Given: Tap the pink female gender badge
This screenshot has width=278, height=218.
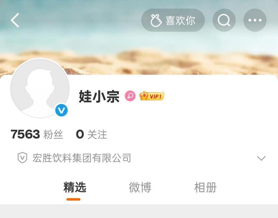Looking at the screenshot, I should (x=130, y=96).
